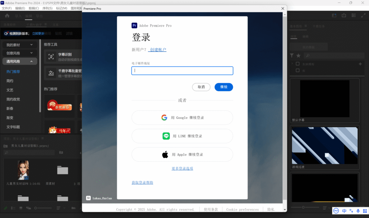The height and width of the screenshot is (218, 369).
Task: Click the microphone icon on iFLY toolbar
Action: pyautogui.click(x=358, y=210)
